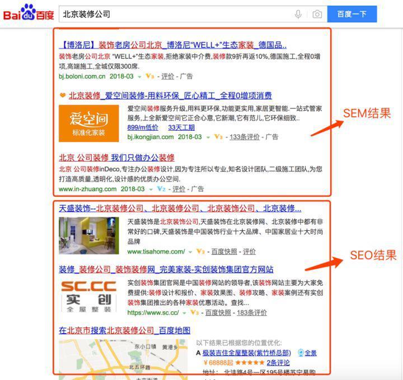Click the bj.boloni.com.cn green URL
This screenshot has height=380, width=403.
(x=82, y=76)
